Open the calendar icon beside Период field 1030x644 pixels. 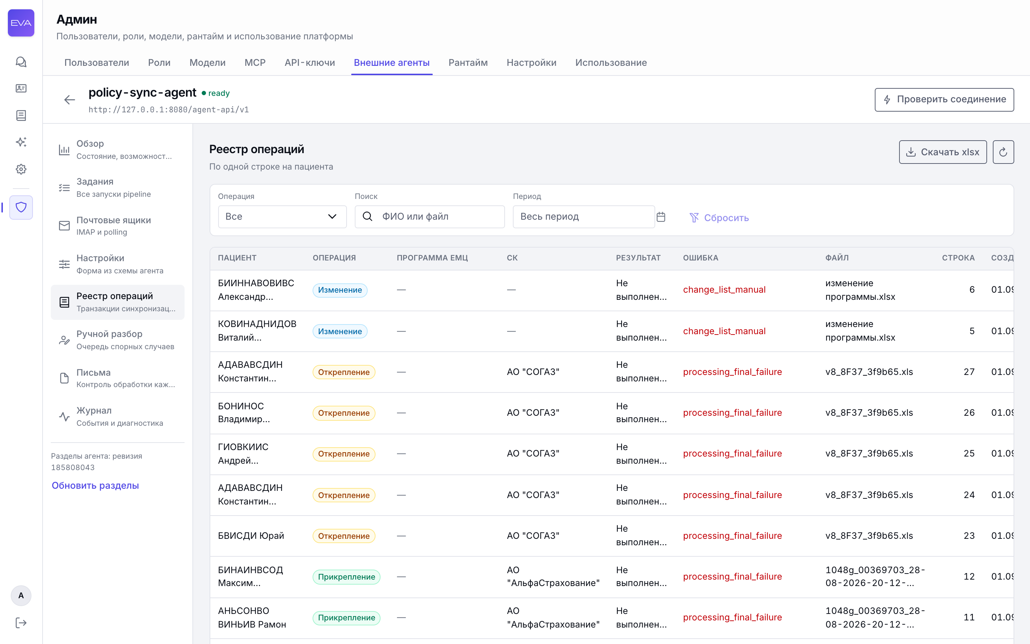click(661, 217)
